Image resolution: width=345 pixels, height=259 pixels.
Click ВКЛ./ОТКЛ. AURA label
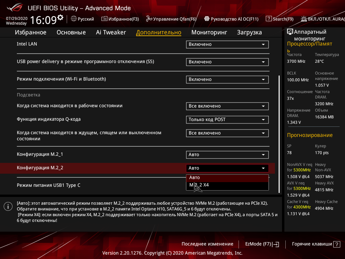326,19
